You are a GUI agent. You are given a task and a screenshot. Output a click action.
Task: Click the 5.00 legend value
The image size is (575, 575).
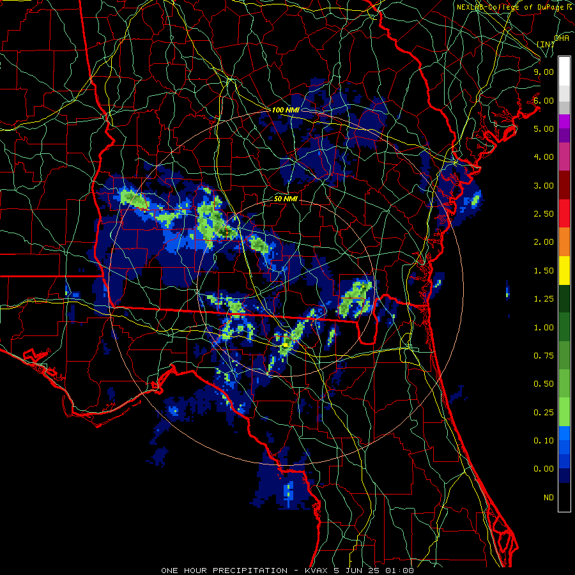click(544, 128)
